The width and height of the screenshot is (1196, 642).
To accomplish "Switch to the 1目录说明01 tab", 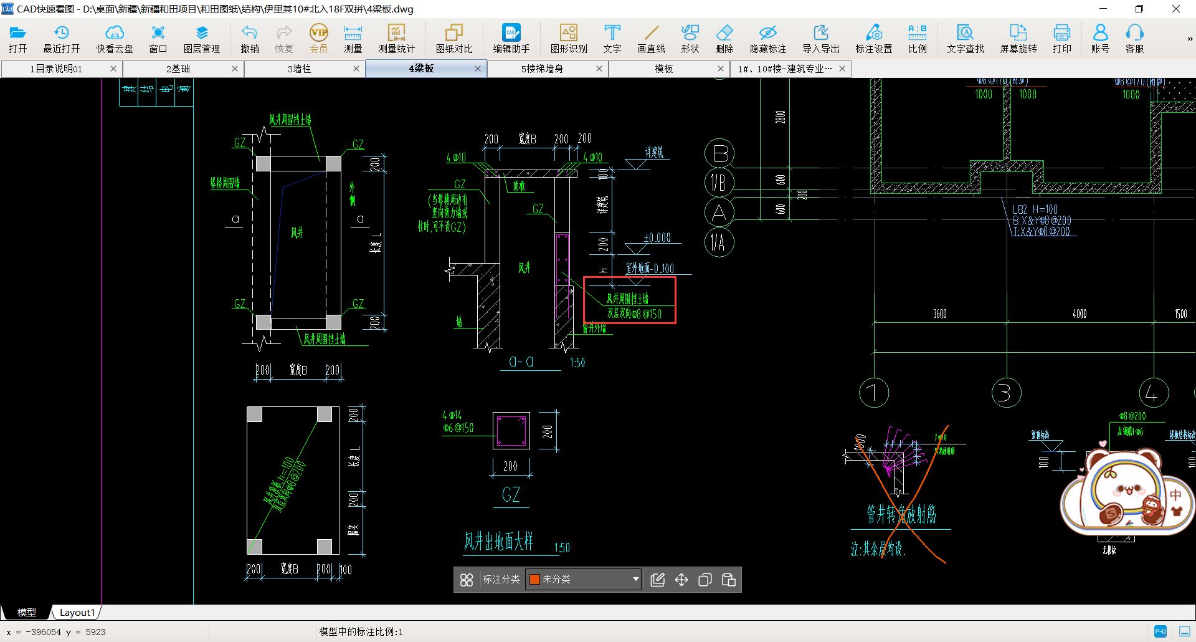I will coord(56,69).
